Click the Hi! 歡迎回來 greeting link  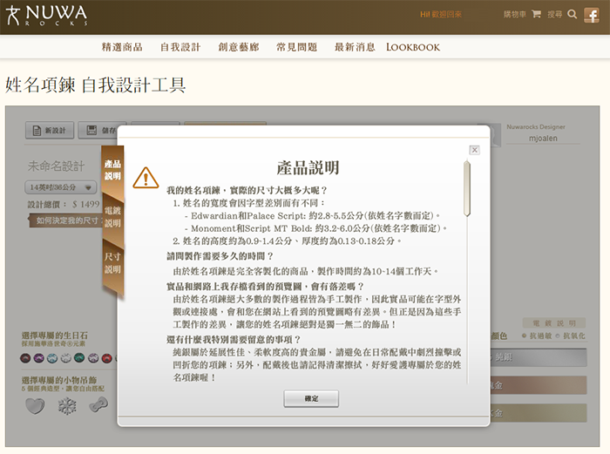(441, 15)
